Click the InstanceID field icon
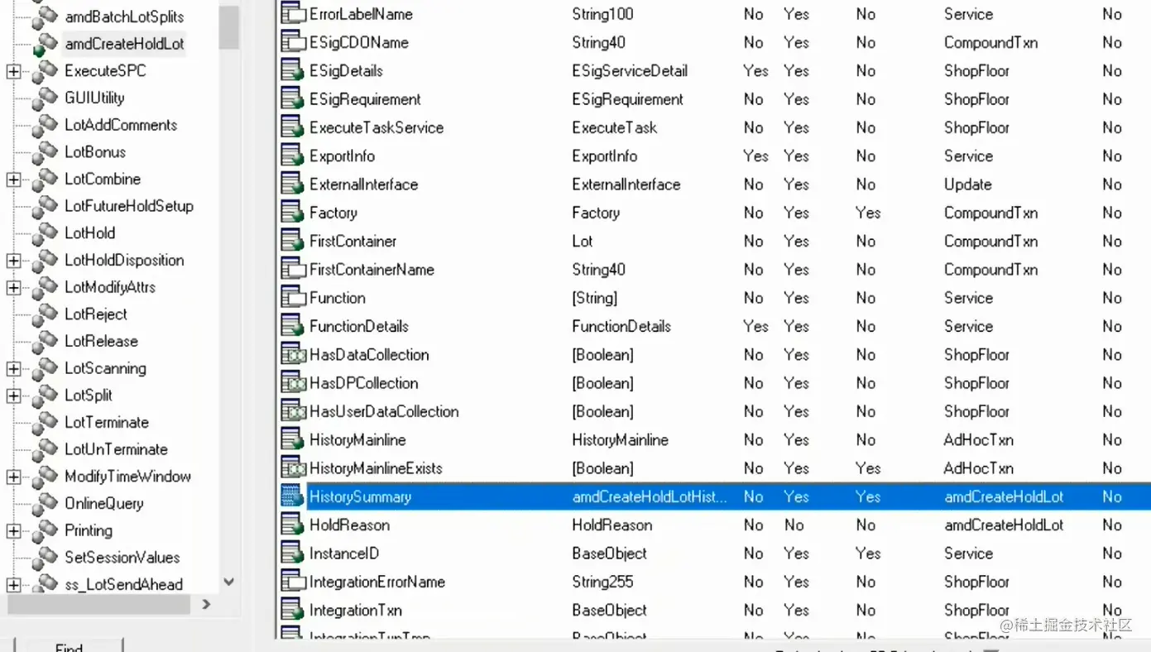 (x=292, y=554)
